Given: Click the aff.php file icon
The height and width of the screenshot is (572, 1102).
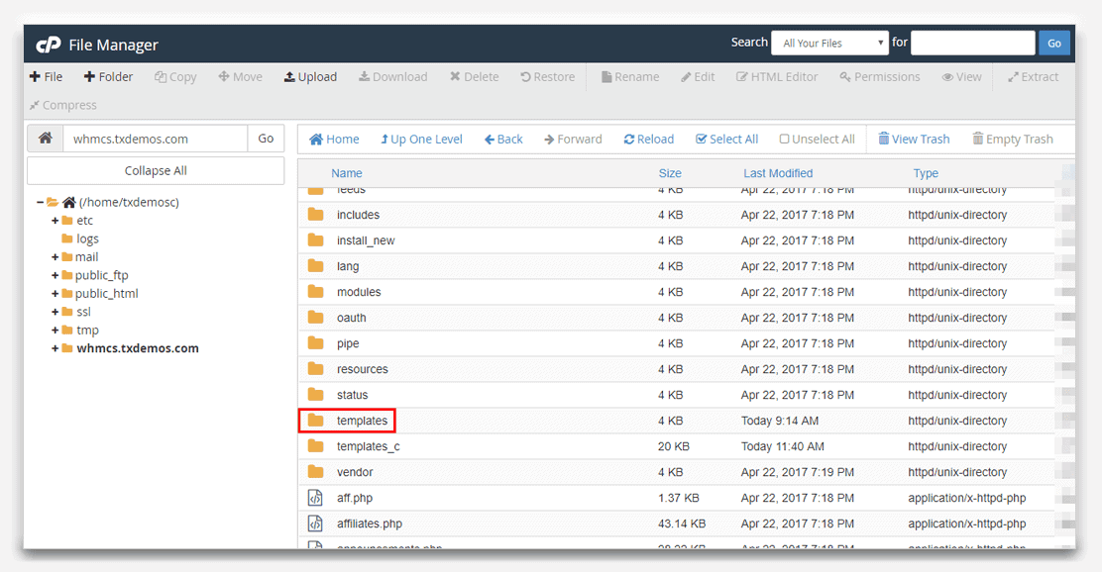Looking at the screenshot, I should pyautogui.click(x=316, y=498).
